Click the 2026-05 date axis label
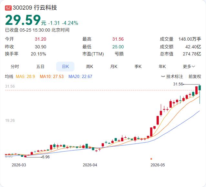This screenshot has width=206, height=187. coord(158,165)
